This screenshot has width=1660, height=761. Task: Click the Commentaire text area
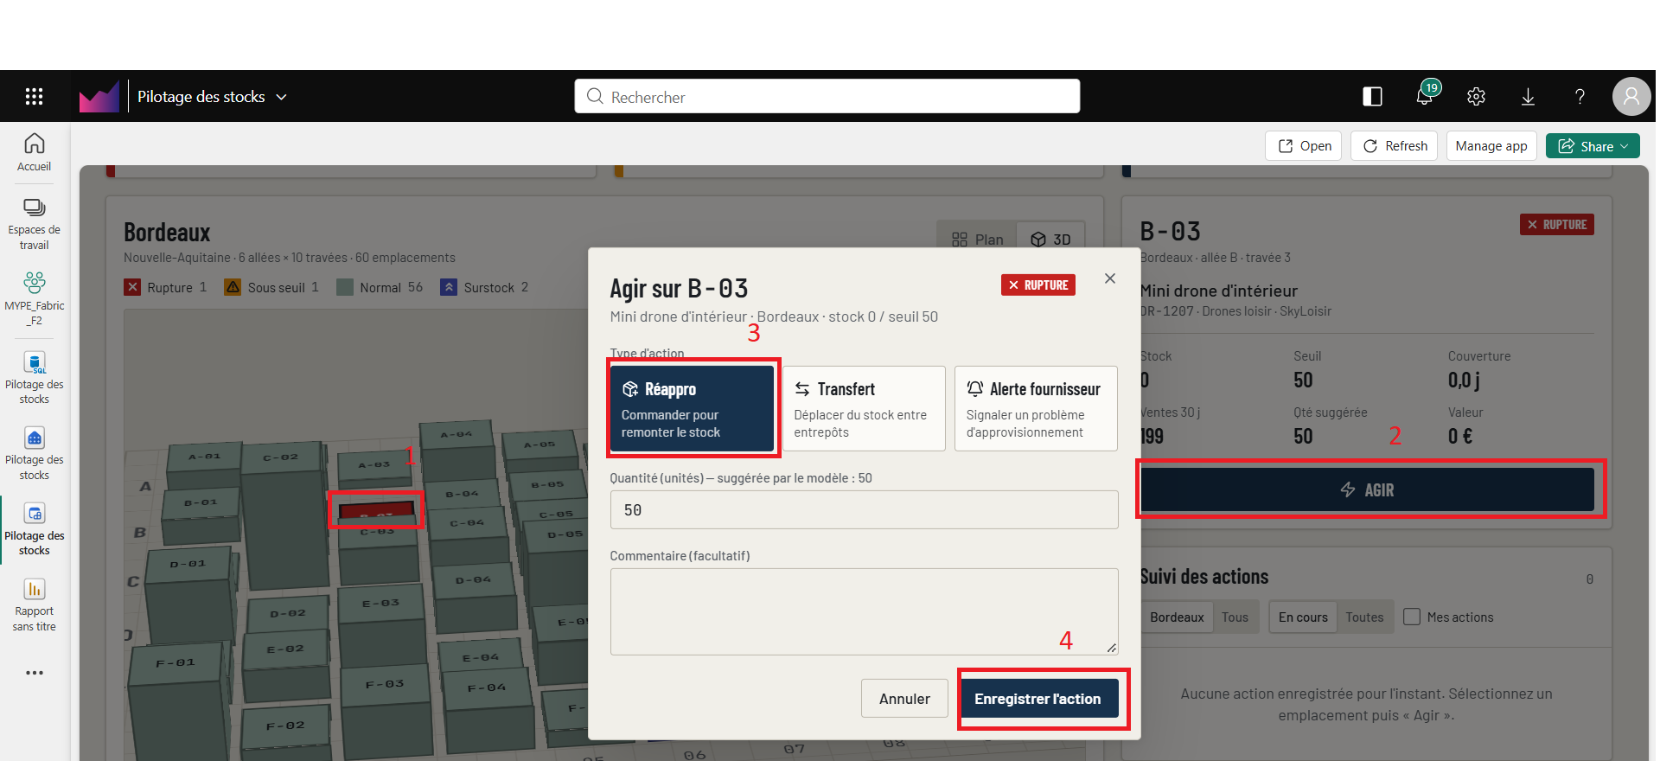coord(864,611)
